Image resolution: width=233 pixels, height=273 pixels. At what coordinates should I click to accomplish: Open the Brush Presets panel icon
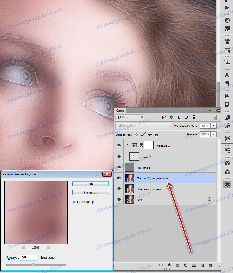[227, 50]
